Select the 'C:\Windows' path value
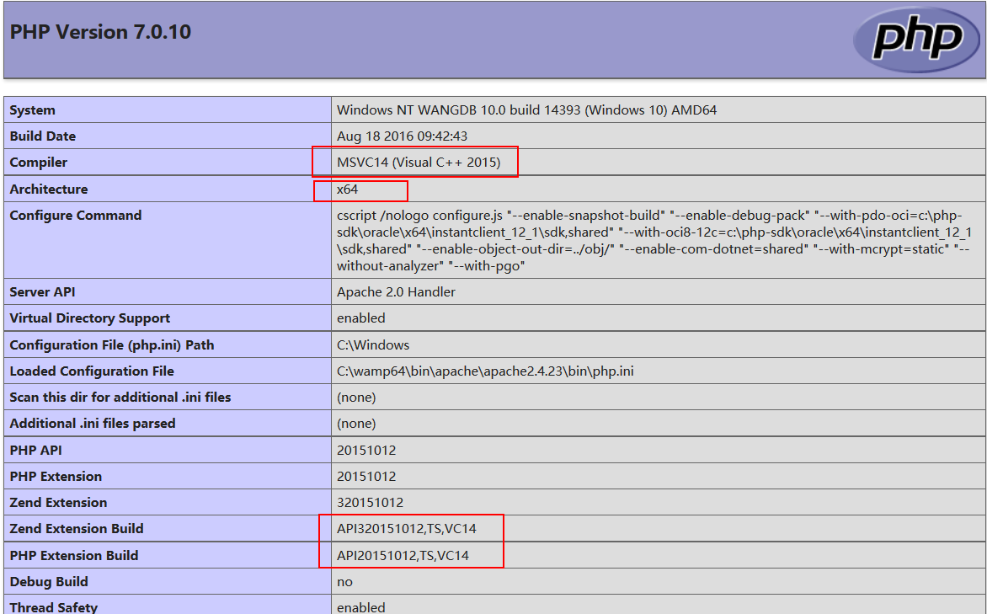The width and height of the screenshot is (987, 614). coord(372,345)
